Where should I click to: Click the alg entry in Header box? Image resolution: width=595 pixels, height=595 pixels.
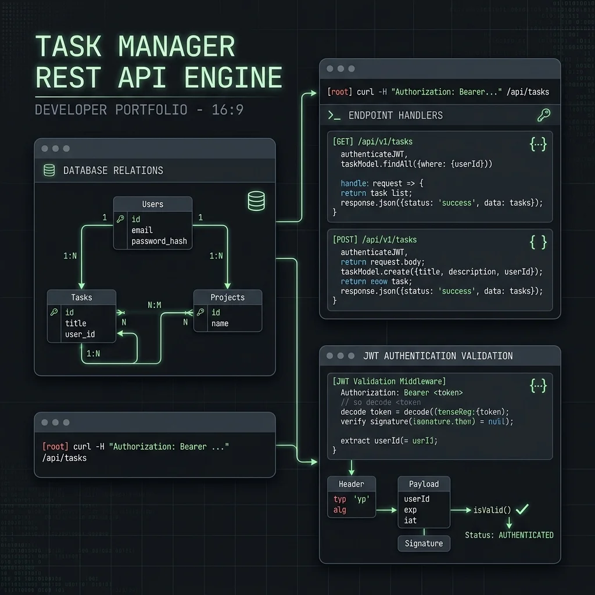click(x=339, y=510)
